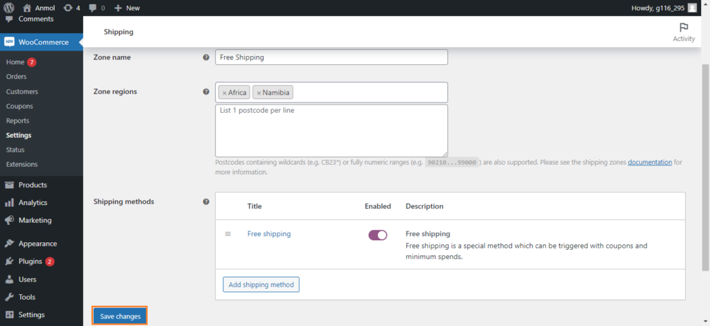Open the Status submenu item
This screenshot has width=710, height=326.
[x=15, y=150]
